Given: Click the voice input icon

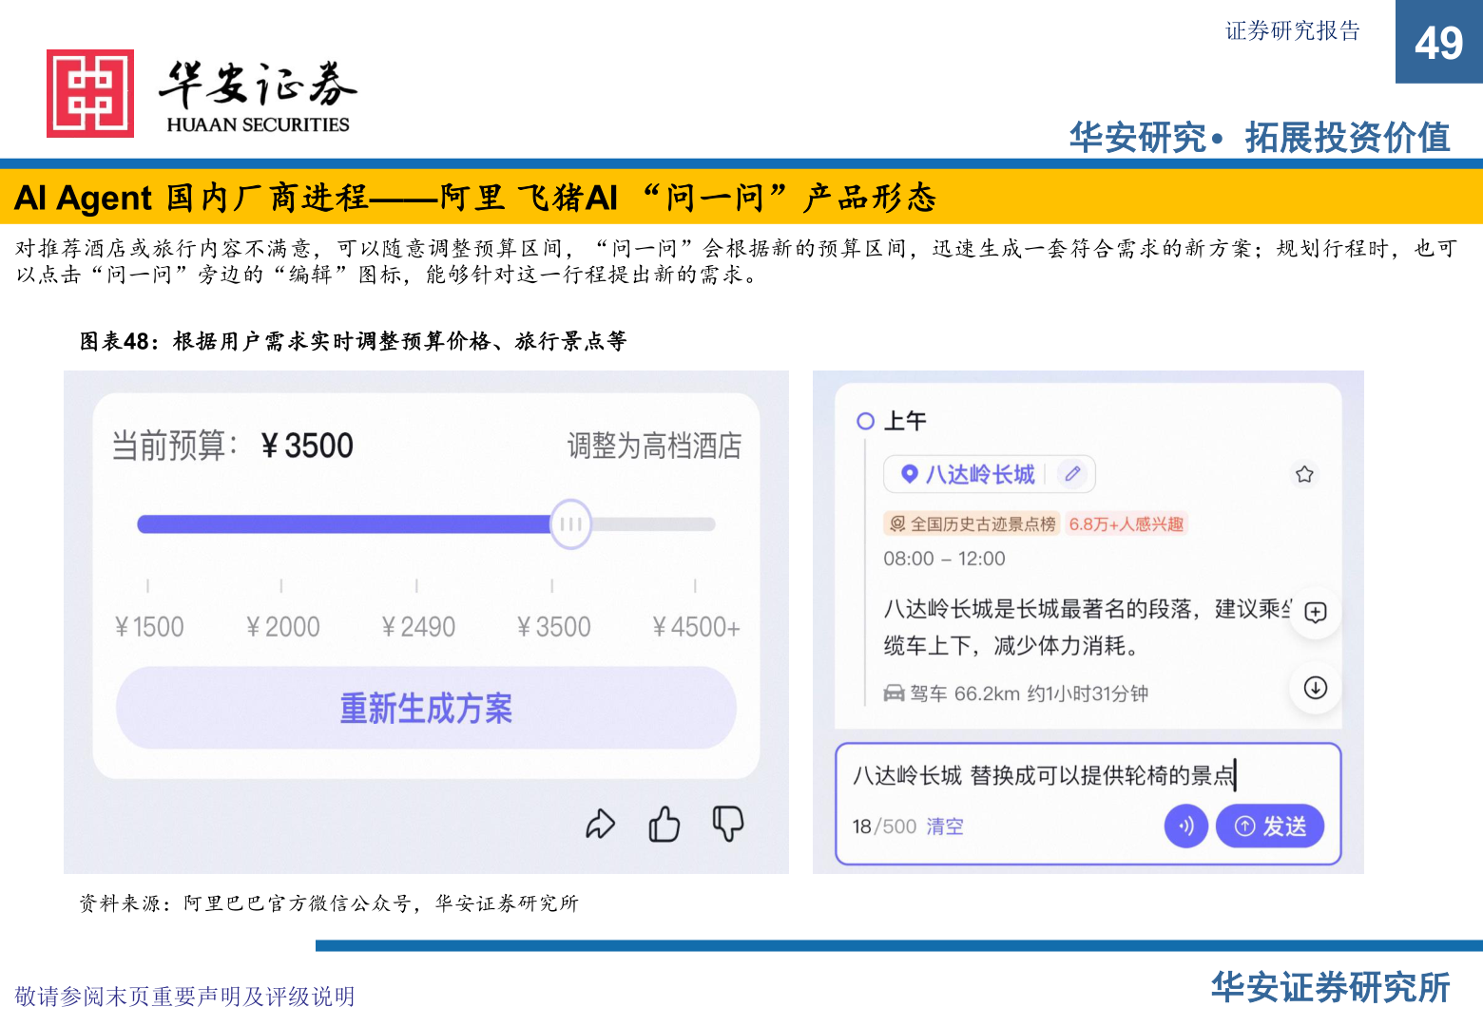Looking at the screenshot, I should coord(1185,826).
